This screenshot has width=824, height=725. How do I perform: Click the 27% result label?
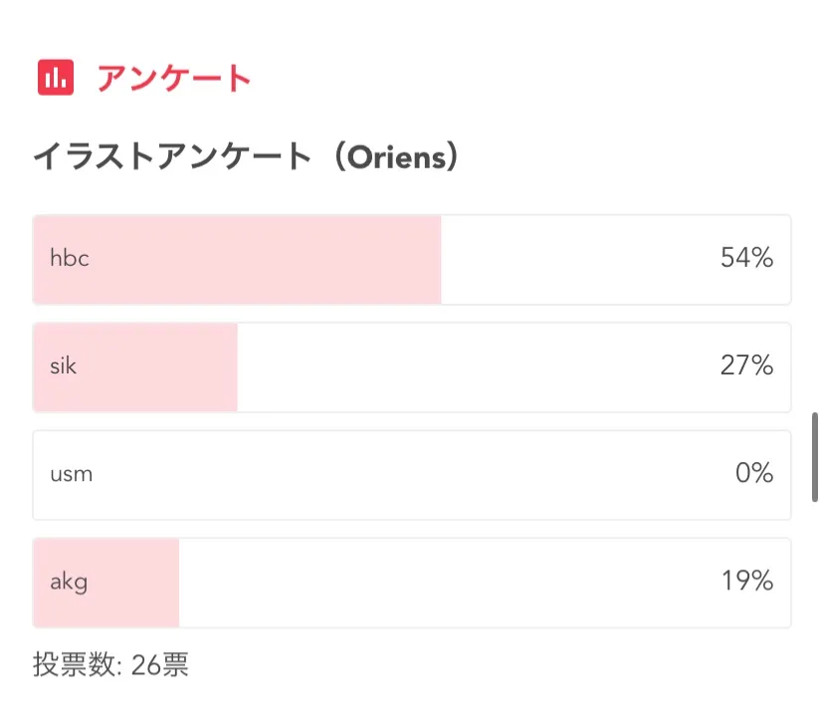(x=746, y=366)
